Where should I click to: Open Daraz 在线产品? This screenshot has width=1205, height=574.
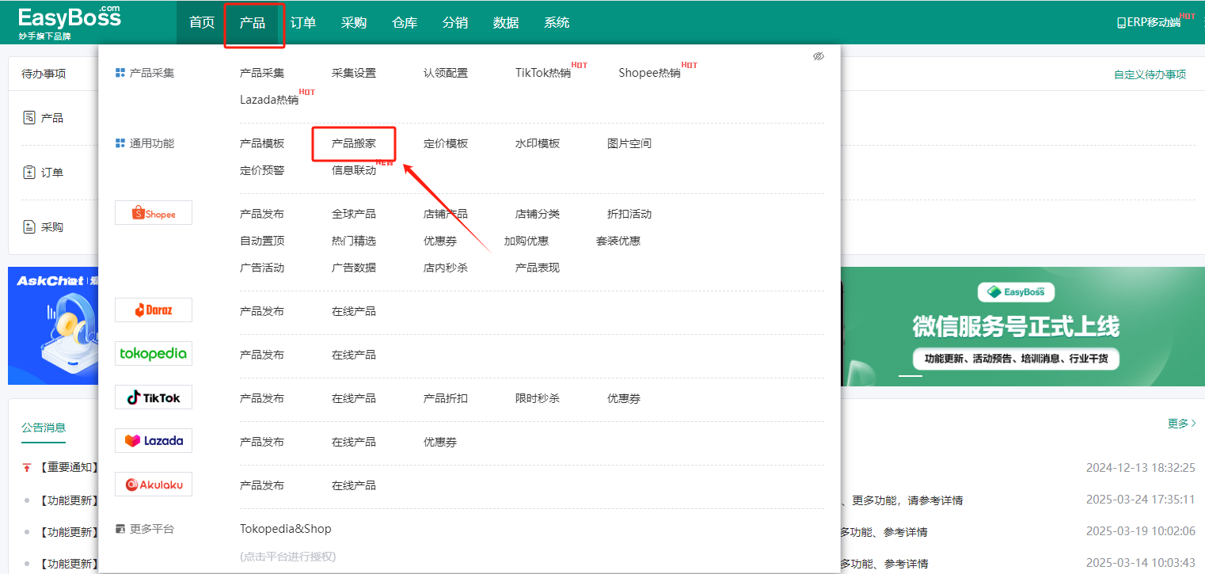[354, 311]
